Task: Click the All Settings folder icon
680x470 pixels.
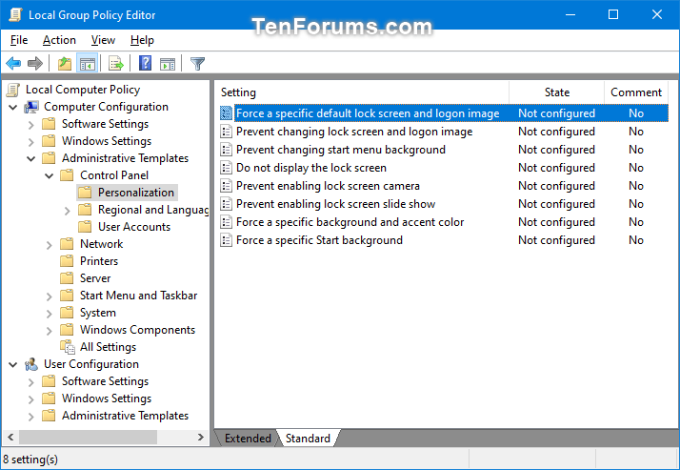Action: click(68, 347)
